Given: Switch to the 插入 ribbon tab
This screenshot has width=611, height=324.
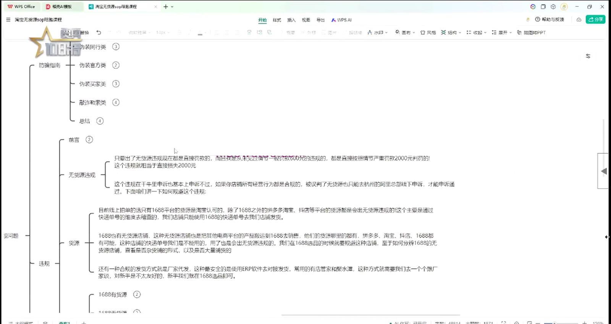Looking at the screenshot, I should (291, 20).
